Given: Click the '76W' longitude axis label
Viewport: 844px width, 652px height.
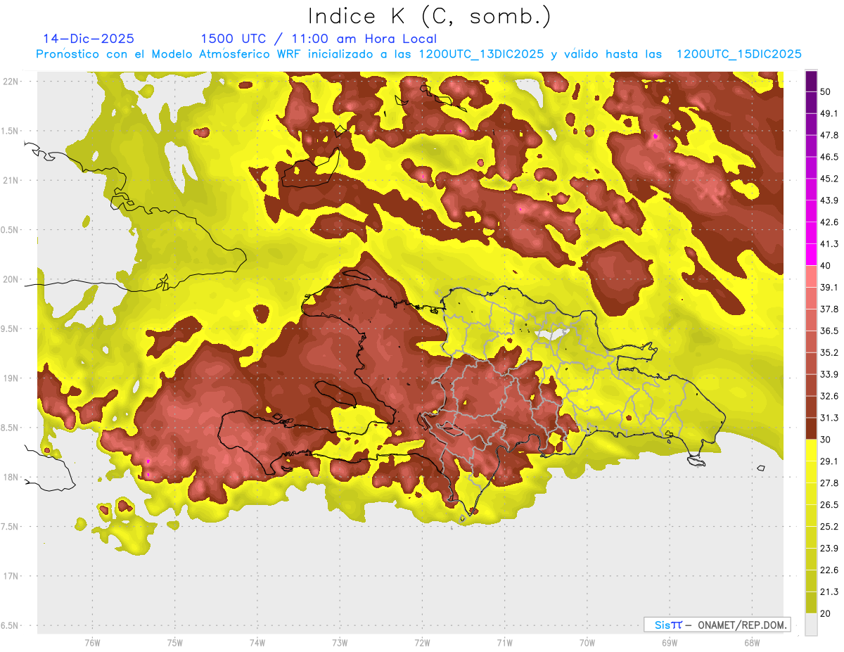Looking at the screenshot, I should [92, 644].
